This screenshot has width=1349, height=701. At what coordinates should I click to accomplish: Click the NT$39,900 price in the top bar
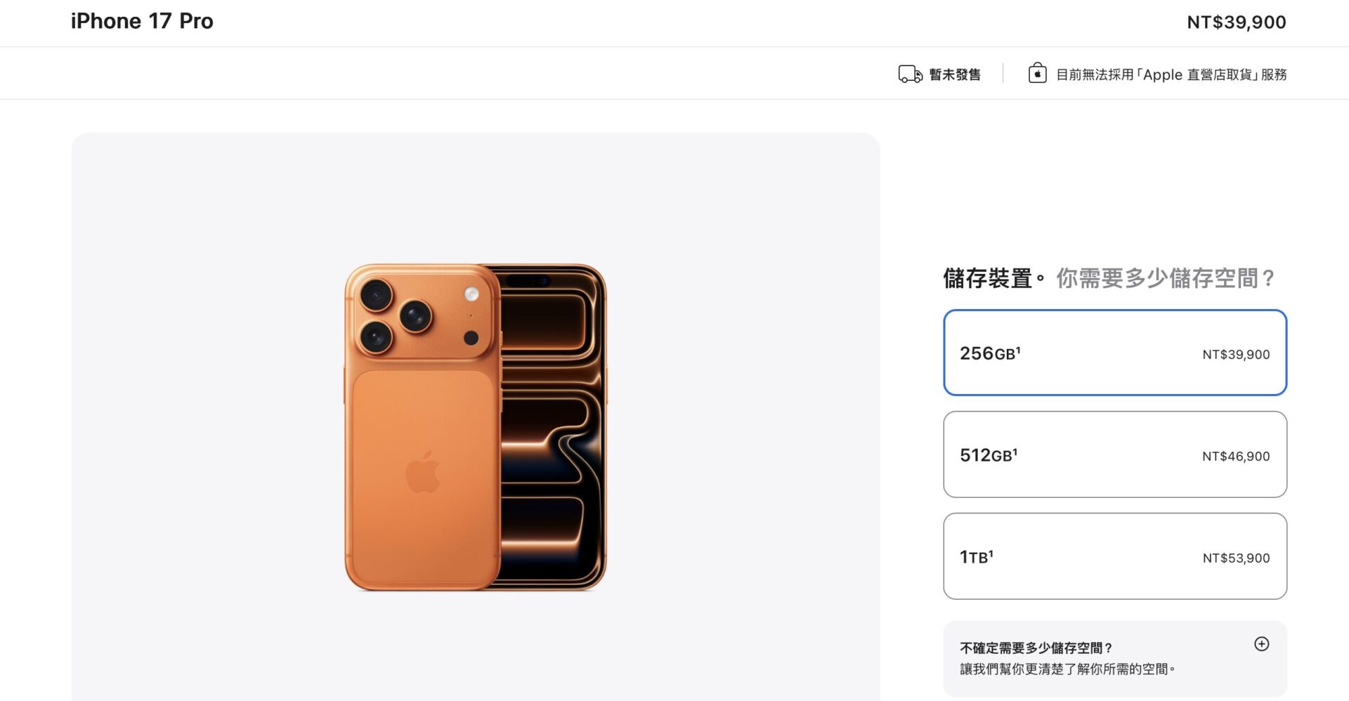click(x=1237, y=22)
